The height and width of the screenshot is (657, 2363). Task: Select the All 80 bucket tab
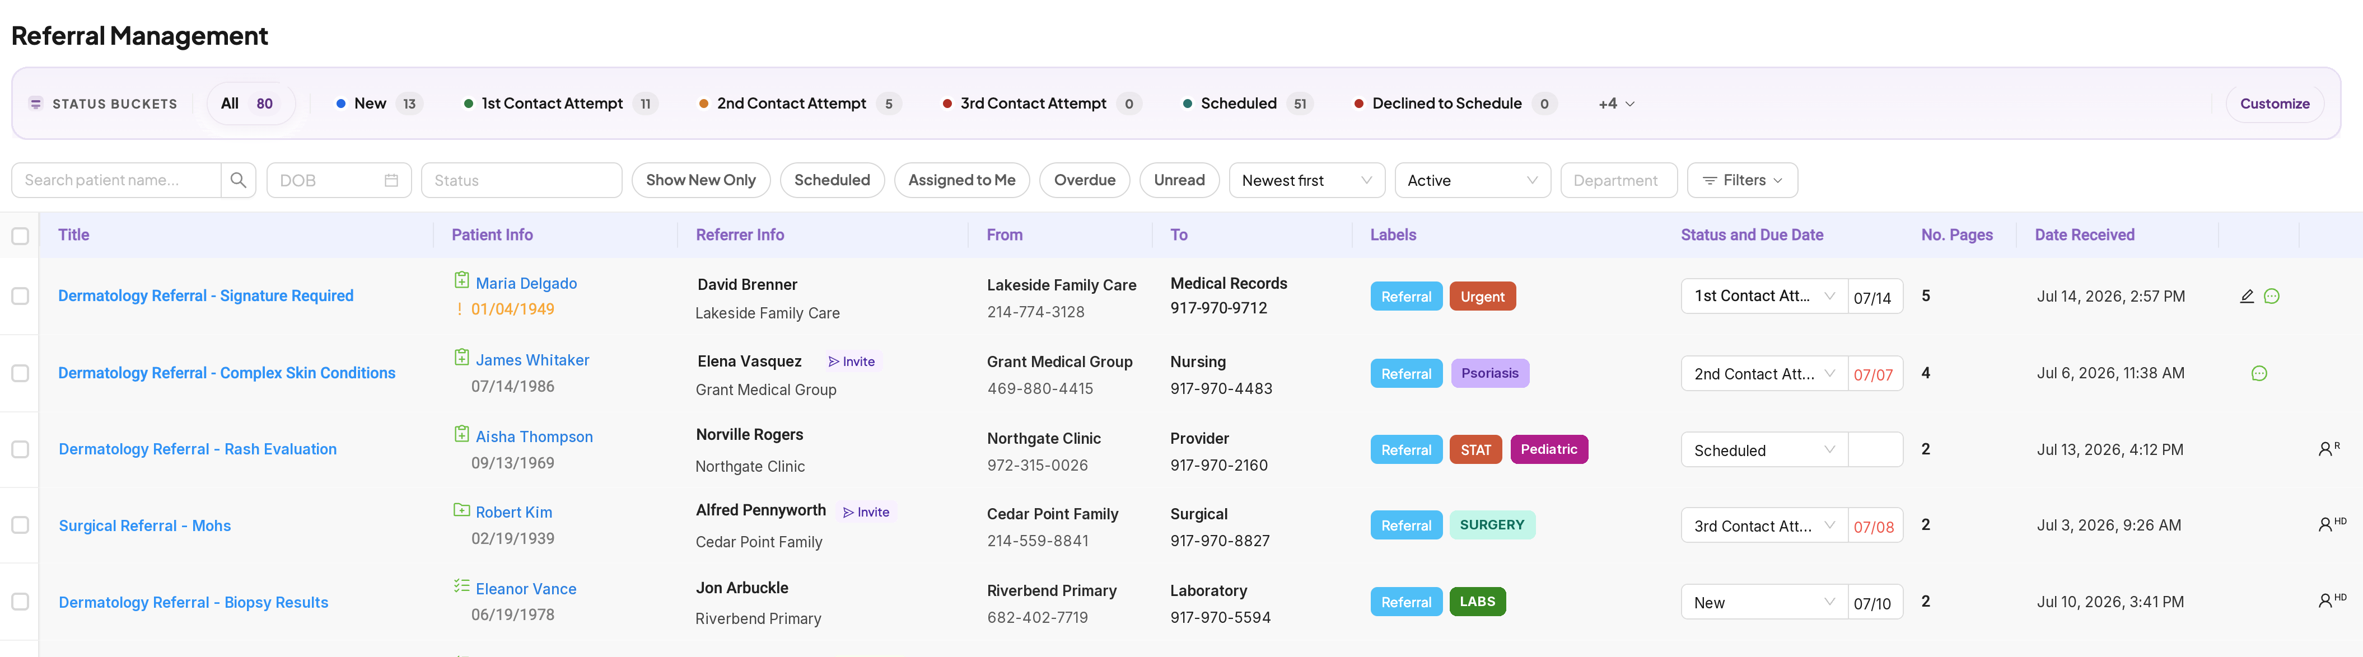pyautogui.click(x=250, y=104)
